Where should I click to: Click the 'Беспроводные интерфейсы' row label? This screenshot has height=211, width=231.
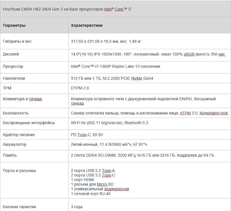coord(29,123)
